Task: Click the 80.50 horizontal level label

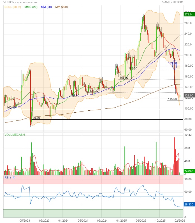Action: click(36, 118)
